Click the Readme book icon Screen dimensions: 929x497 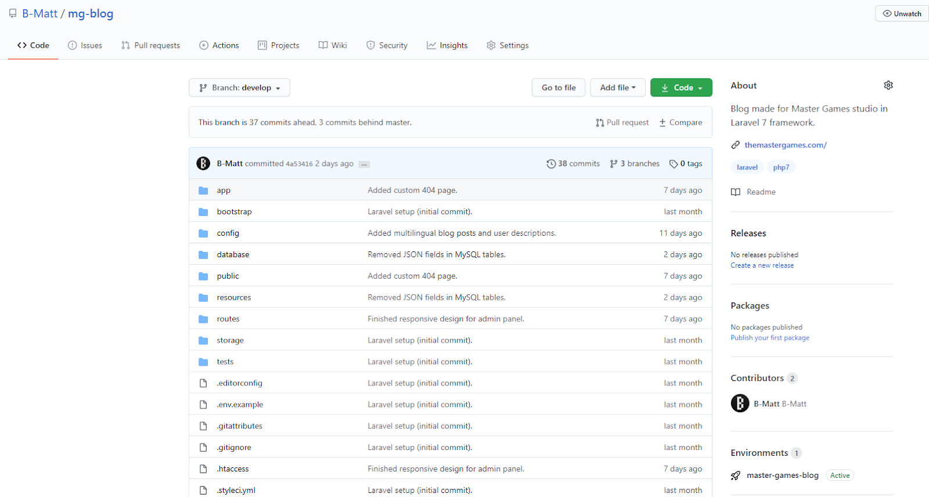click(736, 192)
